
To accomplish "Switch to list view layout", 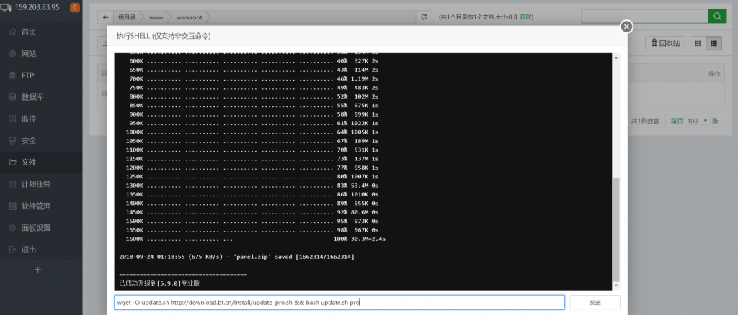I will pyautogui.click(x=714, y=43).
